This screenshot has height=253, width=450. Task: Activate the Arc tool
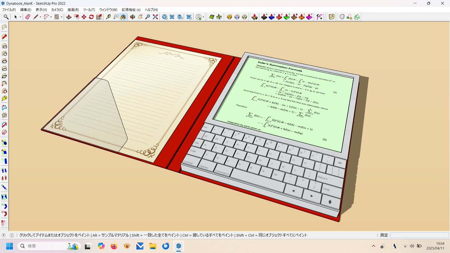(x=46, y=17)
